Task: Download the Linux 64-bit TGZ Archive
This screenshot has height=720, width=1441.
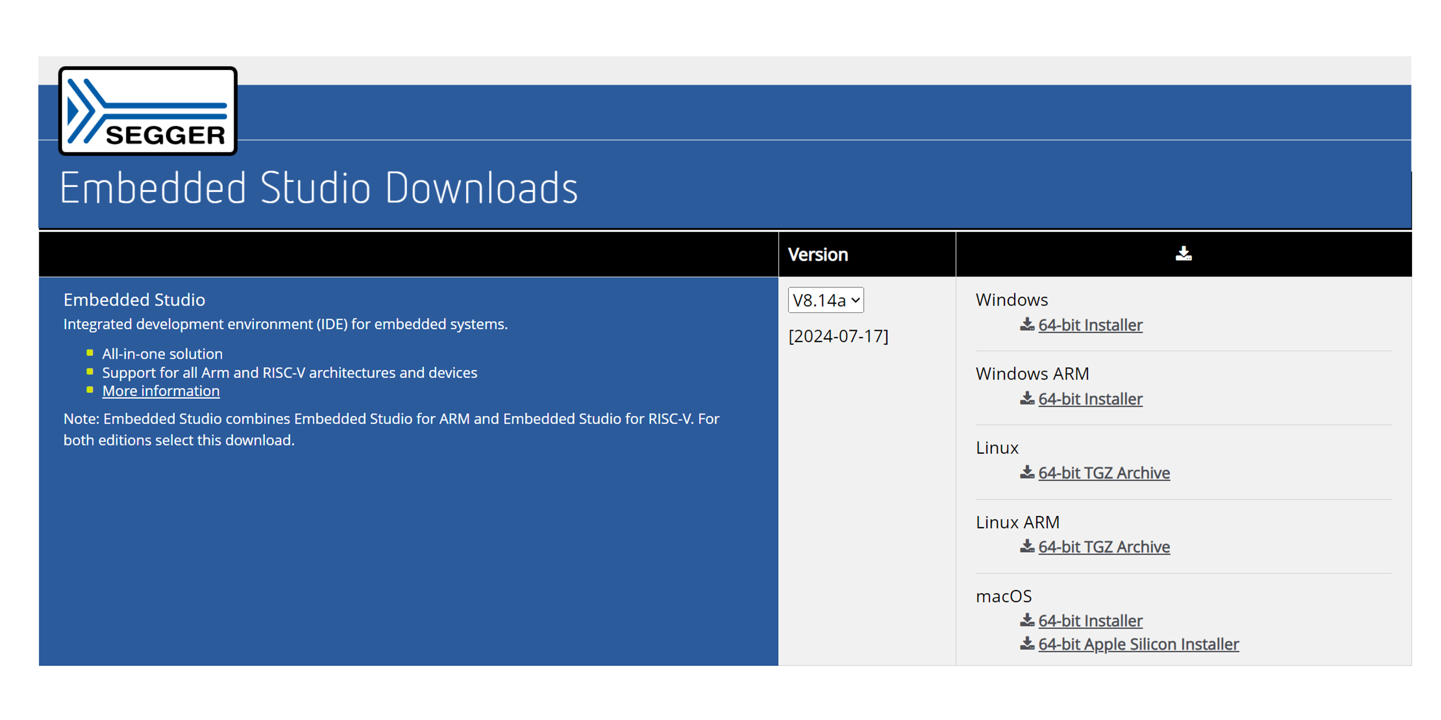Action: [1103, 473]
